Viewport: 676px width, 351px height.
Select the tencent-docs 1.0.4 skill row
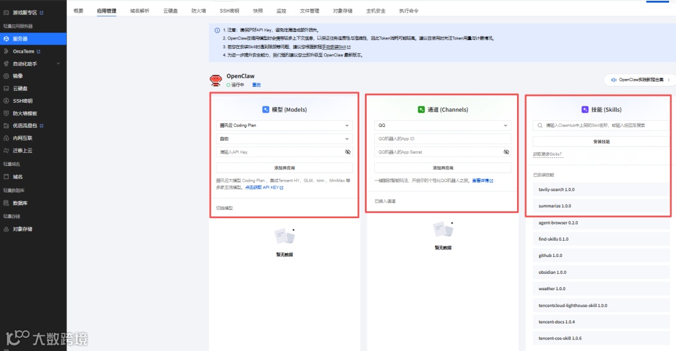click(x=602, y=322)
